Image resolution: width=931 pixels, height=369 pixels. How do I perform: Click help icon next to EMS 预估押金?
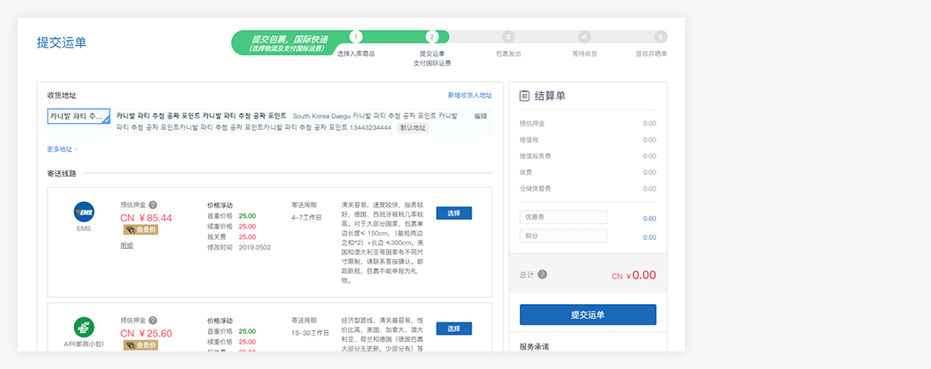click(153, 205)
